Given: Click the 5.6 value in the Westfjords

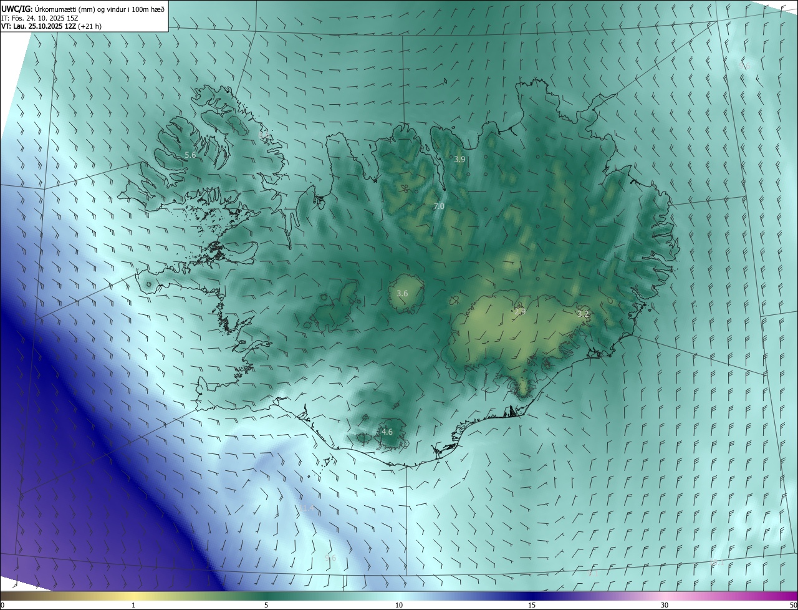Looking at the screenshot, I should pos(191,155).
